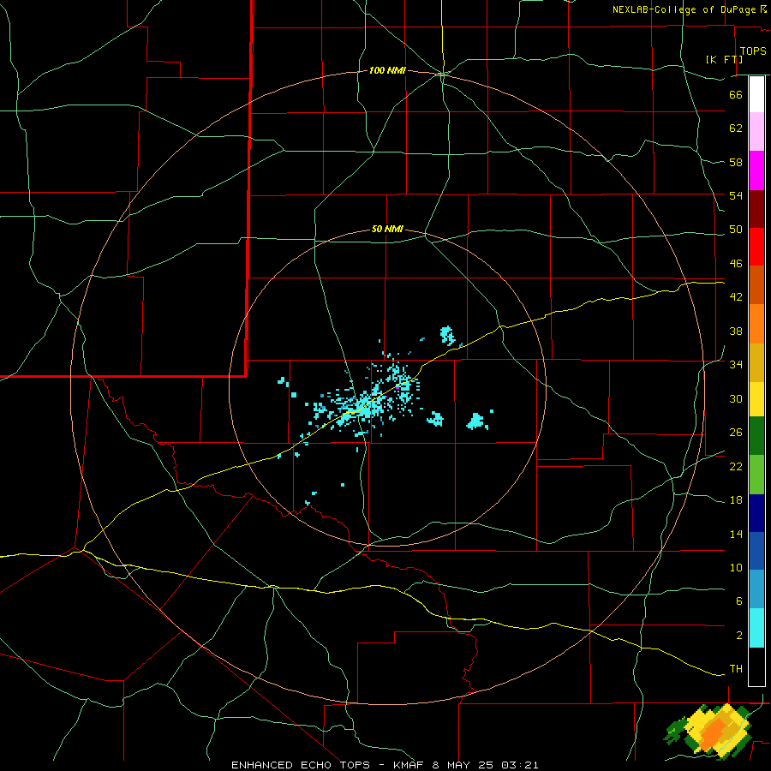Click the bright red 46 kft swatch

pyautogui.click(x=756, y=247)
